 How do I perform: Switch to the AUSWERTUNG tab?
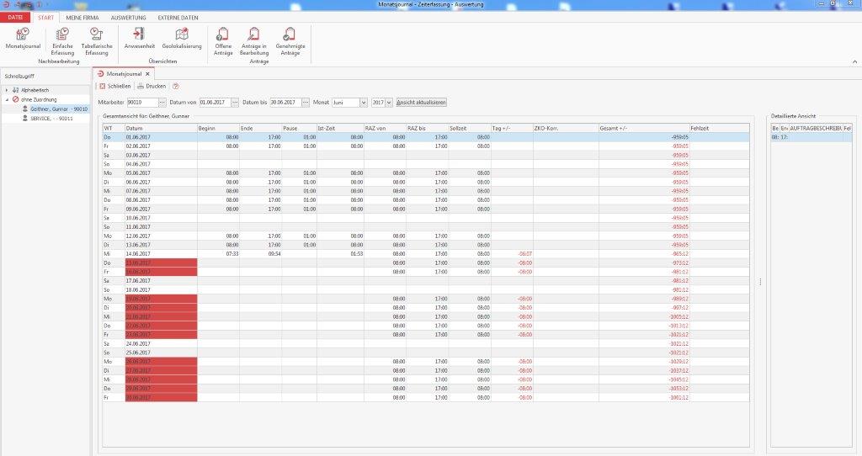(x=129, y=18)
